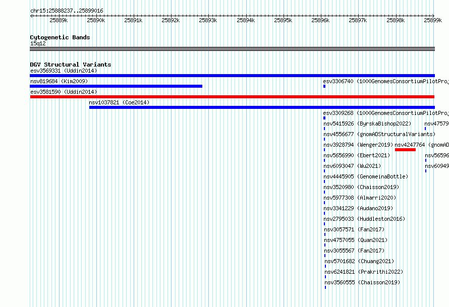Click the gray 15q12 cytogenetic band bar
The width and height of the screenshot is (449, 307).
click(x=232, y=49)
